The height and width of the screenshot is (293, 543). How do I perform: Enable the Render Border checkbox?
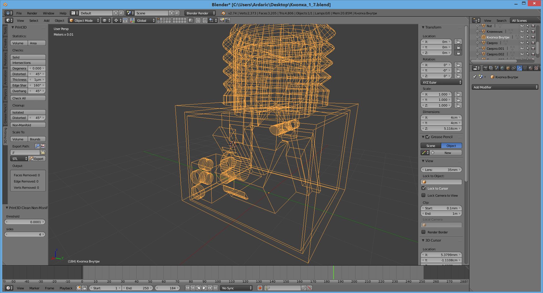click(x=424, y=232)
